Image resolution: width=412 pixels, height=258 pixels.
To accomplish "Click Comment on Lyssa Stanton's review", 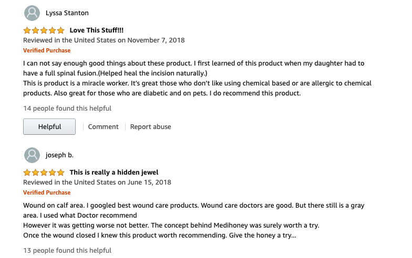I will 103,127.
